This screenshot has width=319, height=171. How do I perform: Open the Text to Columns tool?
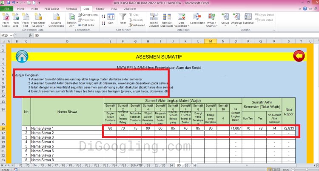[x=154, y=20]
